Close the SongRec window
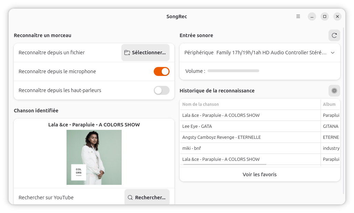354x213 pixels. 337,16
